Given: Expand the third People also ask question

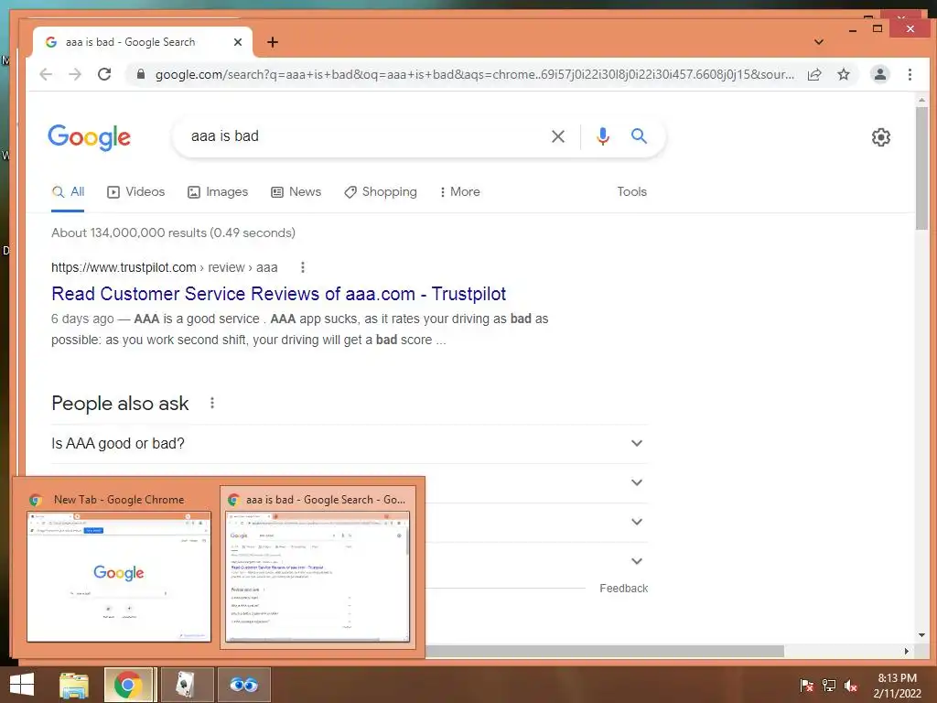Looking at the screenshot, I should coord(637,522).
